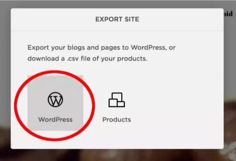Select the Products stacked boxes icon
Viewport: 236px width, 161px height.
pos(117,100)
